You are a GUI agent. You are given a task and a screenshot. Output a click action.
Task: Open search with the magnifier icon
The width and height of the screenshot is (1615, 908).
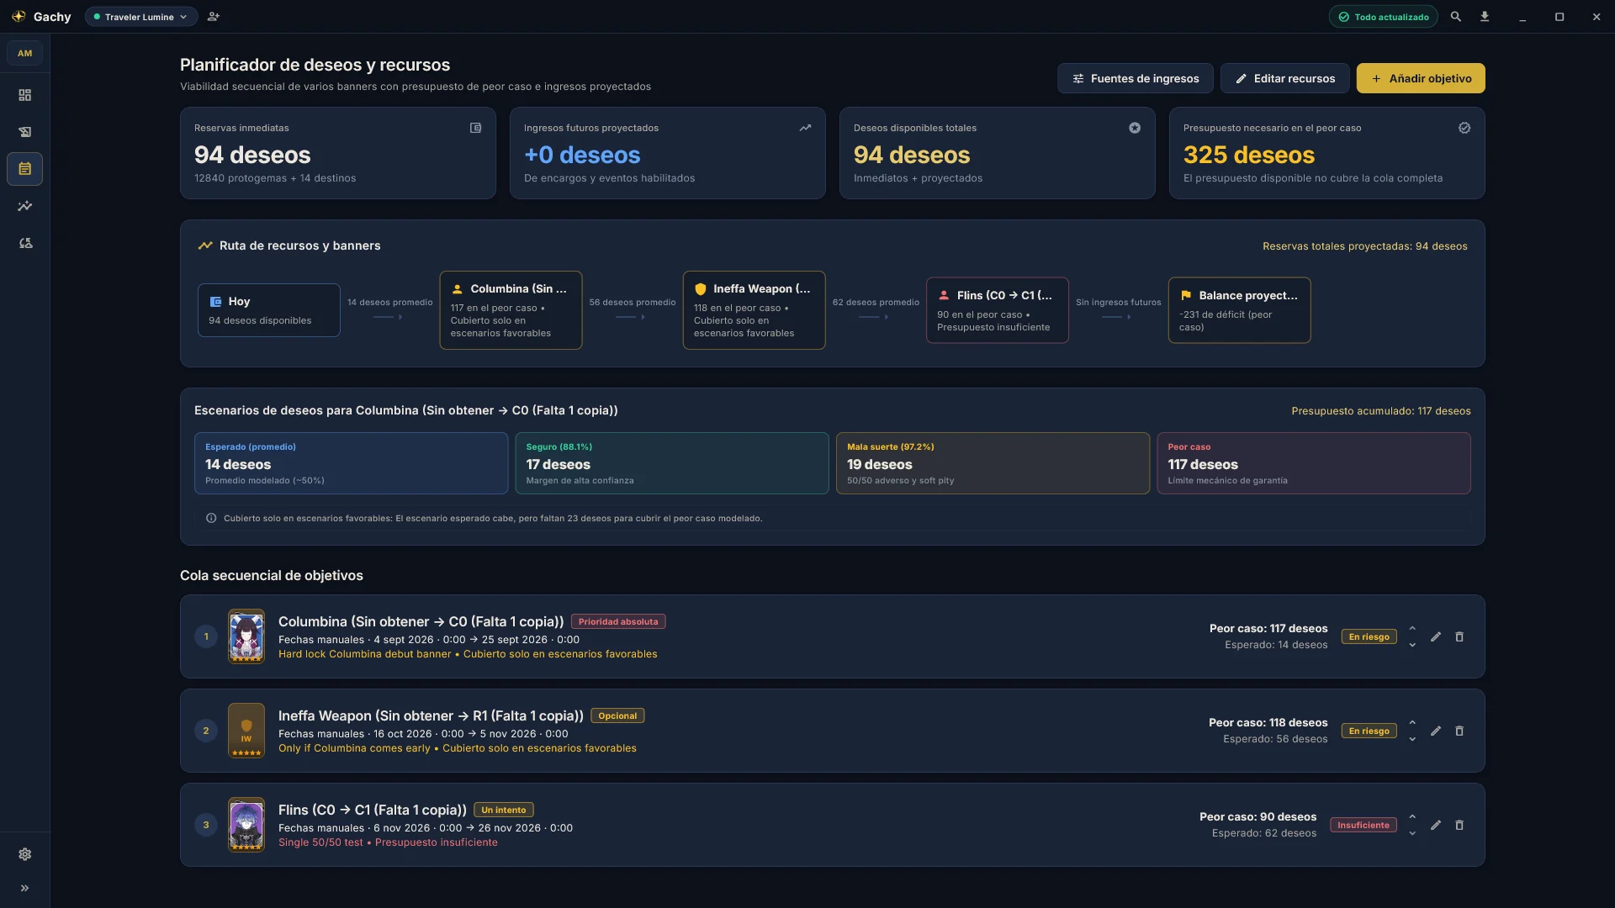(x=1456, y=17)
